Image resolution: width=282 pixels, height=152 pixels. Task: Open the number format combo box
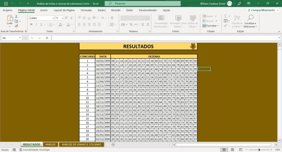135,18
